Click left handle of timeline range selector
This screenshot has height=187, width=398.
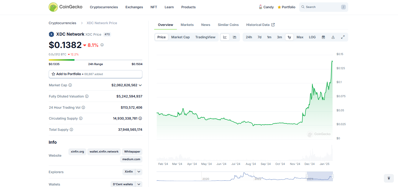[307, 176]
